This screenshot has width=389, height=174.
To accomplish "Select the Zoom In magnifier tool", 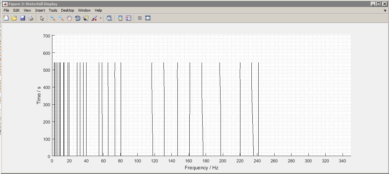I will point(53,18).
